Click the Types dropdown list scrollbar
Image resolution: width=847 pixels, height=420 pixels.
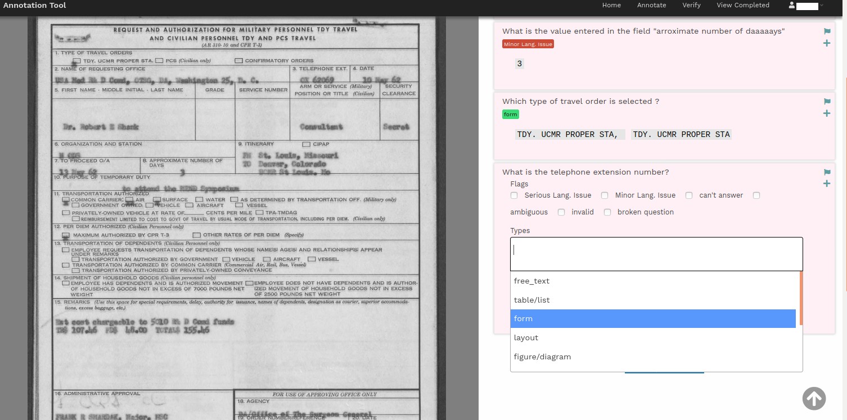pos(800,298)
